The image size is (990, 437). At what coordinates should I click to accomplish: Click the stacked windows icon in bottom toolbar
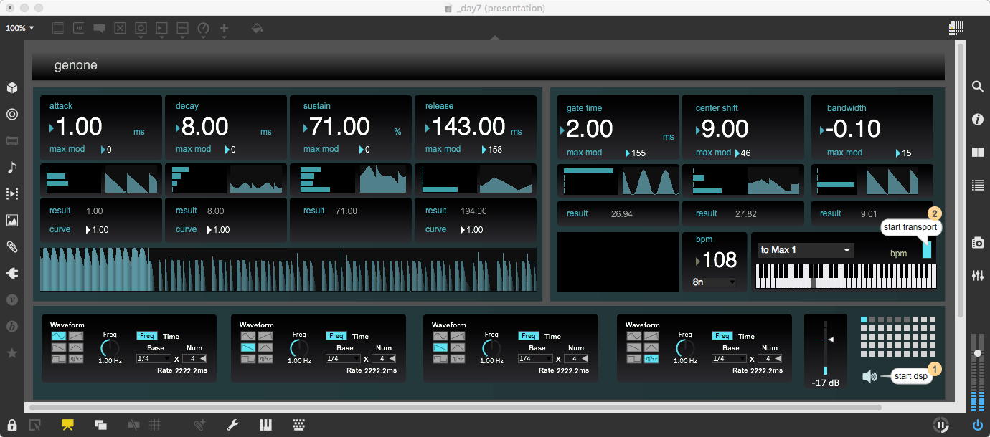(101, 425)
